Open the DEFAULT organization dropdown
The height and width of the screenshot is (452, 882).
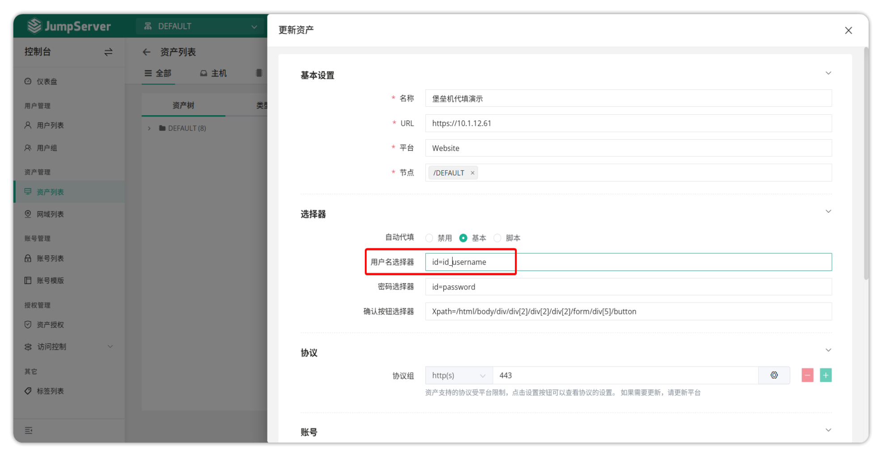coord(200,26)
